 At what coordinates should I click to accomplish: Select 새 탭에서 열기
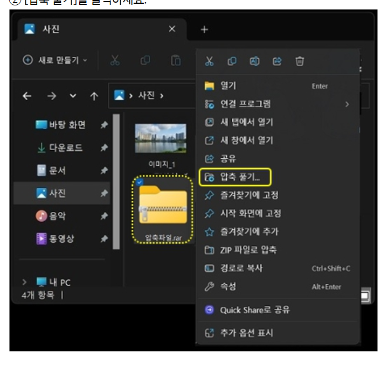278,122
